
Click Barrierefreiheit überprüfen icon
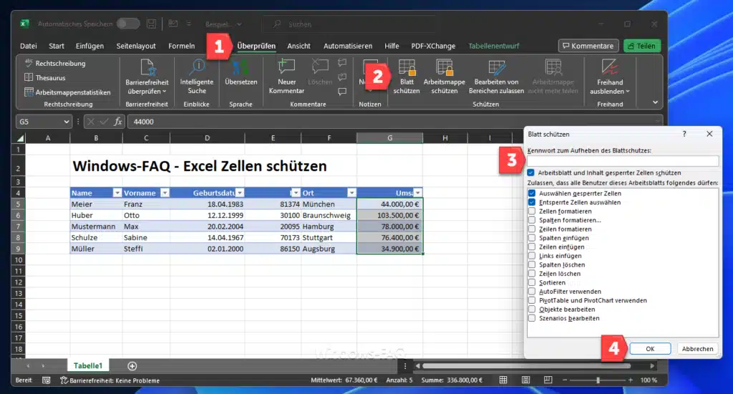click(147, 68)
